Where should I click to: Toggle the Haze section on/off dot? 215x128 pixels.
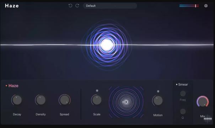(6, 86)
